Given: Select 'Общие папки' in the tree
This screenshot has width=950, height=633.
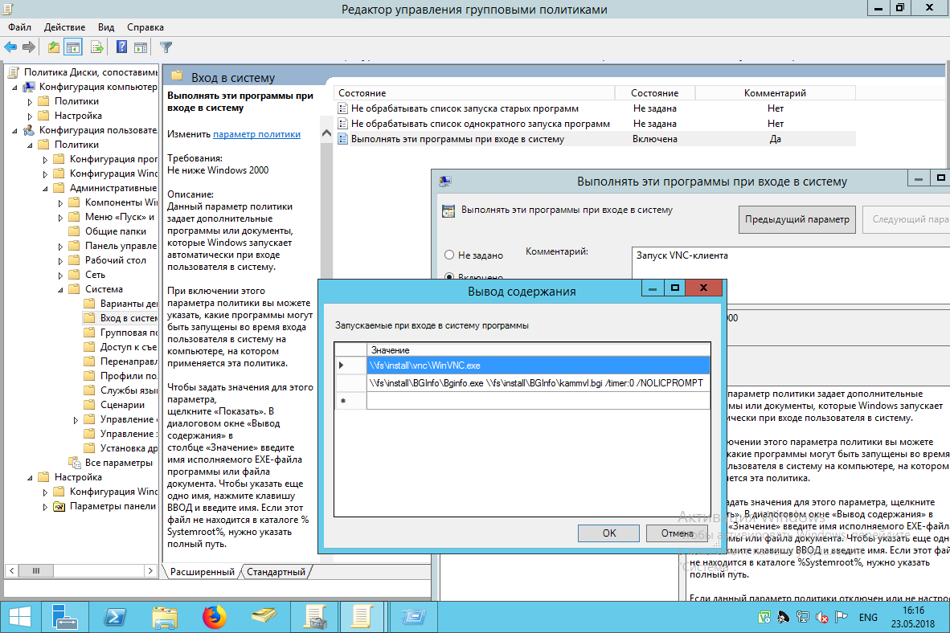Looking at the screenshot, I should click(115, 231).
